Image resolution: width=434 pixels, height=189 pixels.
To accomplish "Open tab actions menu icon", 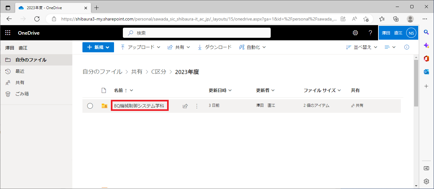I will click(8, 8).
